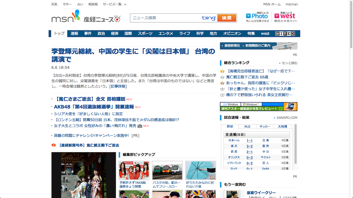353x198 pixels.
Task: Open AKB48 選抜総選挙 開票速報 headline
Action: pyautogui.click(x=94, y=107)
